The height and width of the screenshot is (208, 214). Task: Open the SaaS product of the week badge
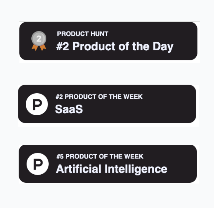tap(107, 104)
